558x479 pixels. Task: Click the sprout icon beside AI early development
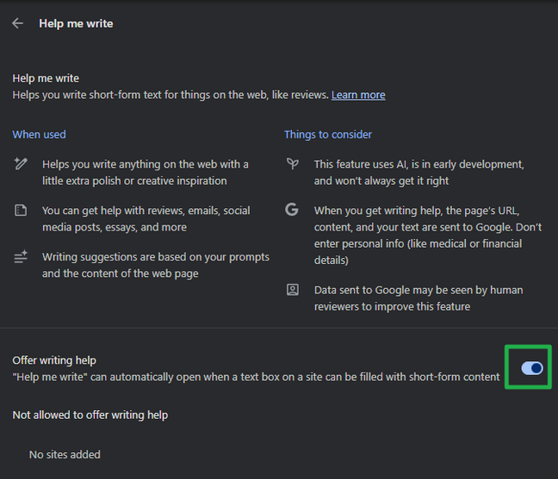tap(293, 164)
